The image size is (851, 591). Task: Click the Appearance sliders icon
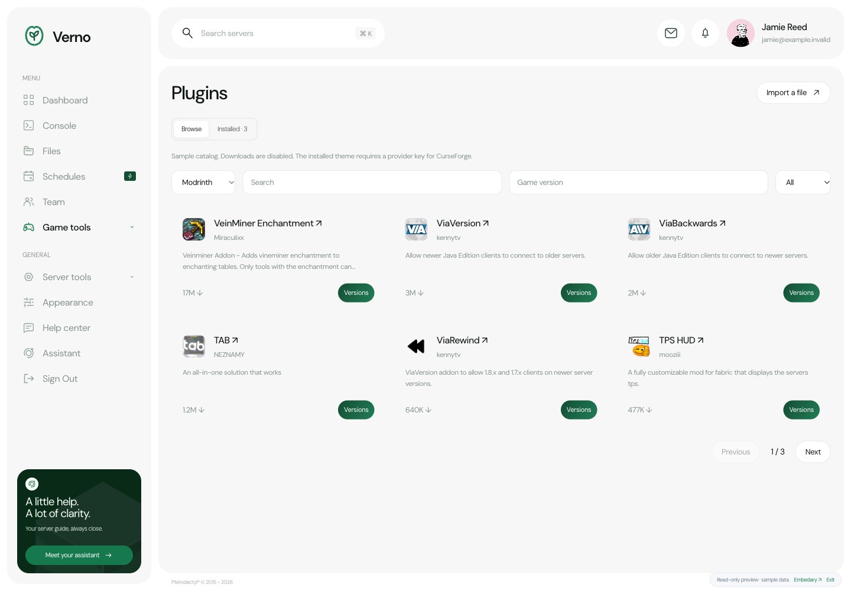pos(28,302)
